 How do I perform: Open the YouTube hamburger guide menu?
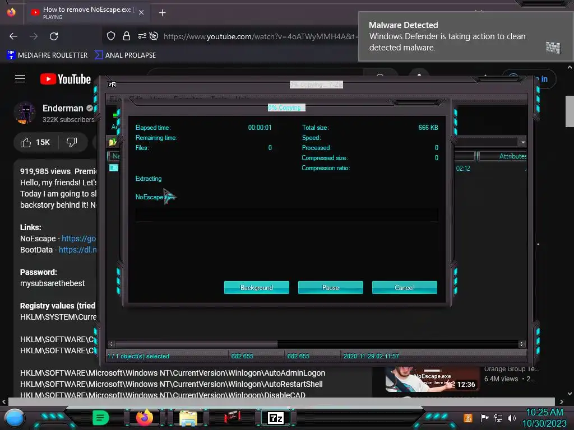(x=20, y=78)
